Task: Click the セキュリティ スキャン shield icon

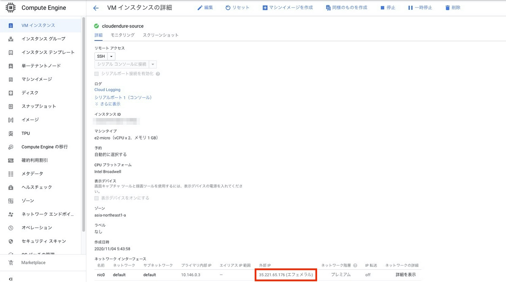Action: [11, 241]
